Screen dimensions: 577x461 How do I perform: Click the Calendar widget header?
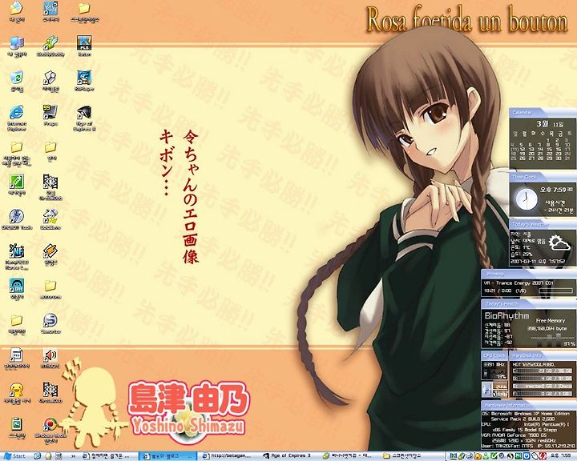542,112
